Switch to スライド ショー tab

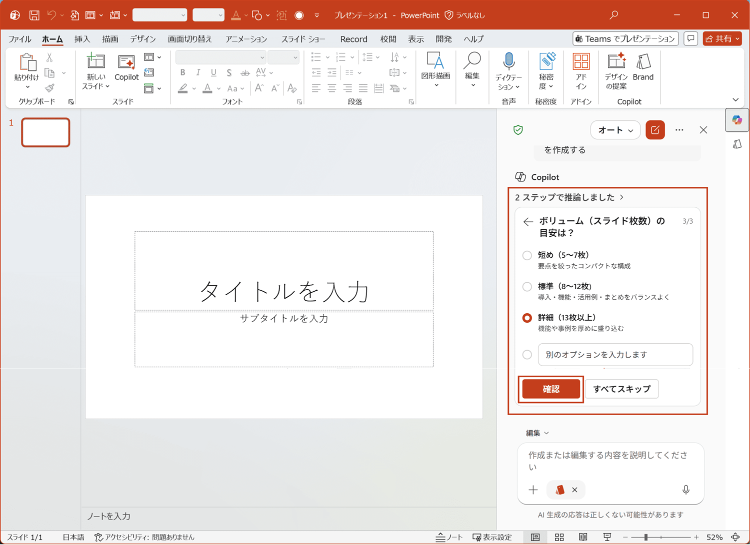pos(303,39)
